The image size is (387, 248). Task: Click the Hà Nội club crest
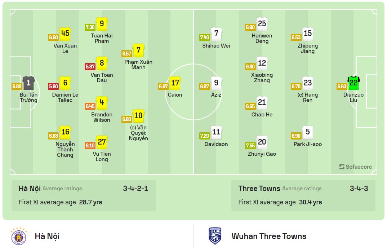tap(19, 236)
